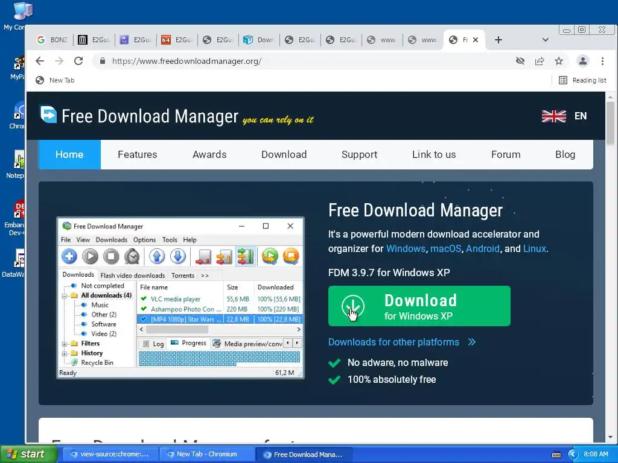Image resolution: width=618 pixels, height=463 pixels.
Task: Click the Linux platform link
Action: (x=535, y=249)
